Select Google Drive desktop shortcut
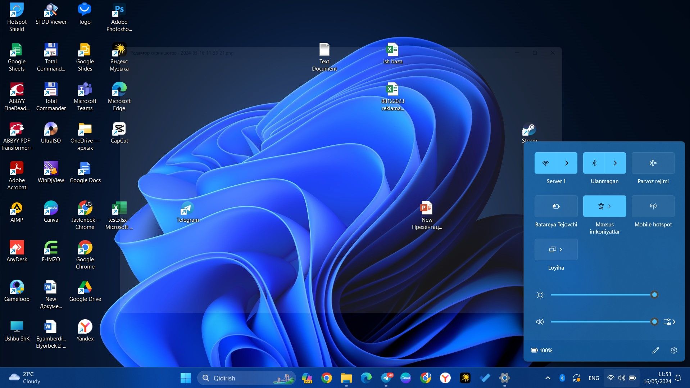The width and height of the screenshot is (690, 388). [x=85, y=291]
